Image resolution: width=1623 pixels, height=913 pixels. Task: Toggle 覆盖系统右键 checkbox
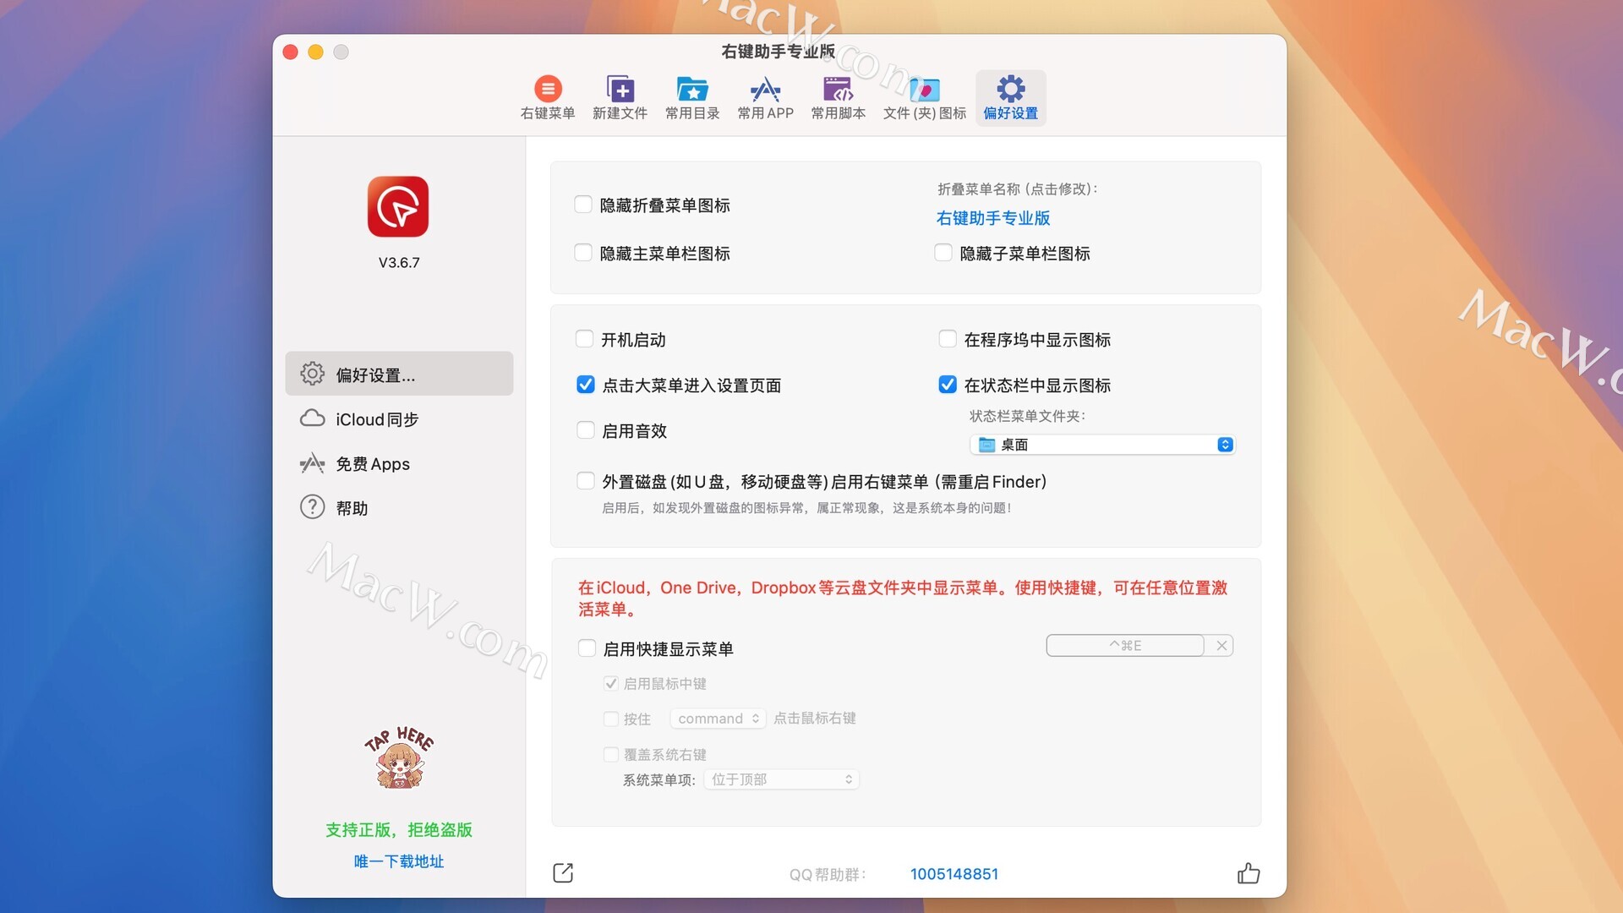point(611,754)
